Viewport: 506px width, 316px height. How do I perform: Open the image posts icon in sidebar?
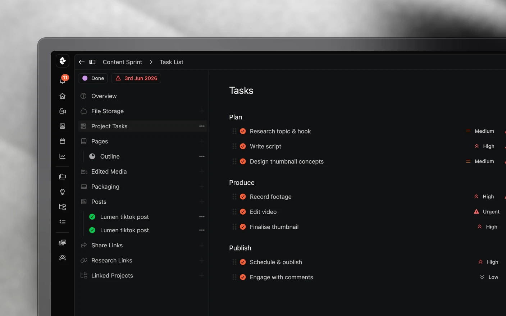(x=63, y=126)
